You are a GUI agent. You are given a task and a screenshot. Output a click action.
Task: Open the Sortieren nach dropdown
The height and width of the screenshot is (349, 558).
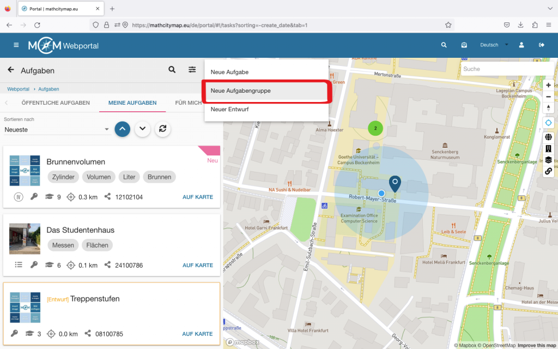click(57, 130)
